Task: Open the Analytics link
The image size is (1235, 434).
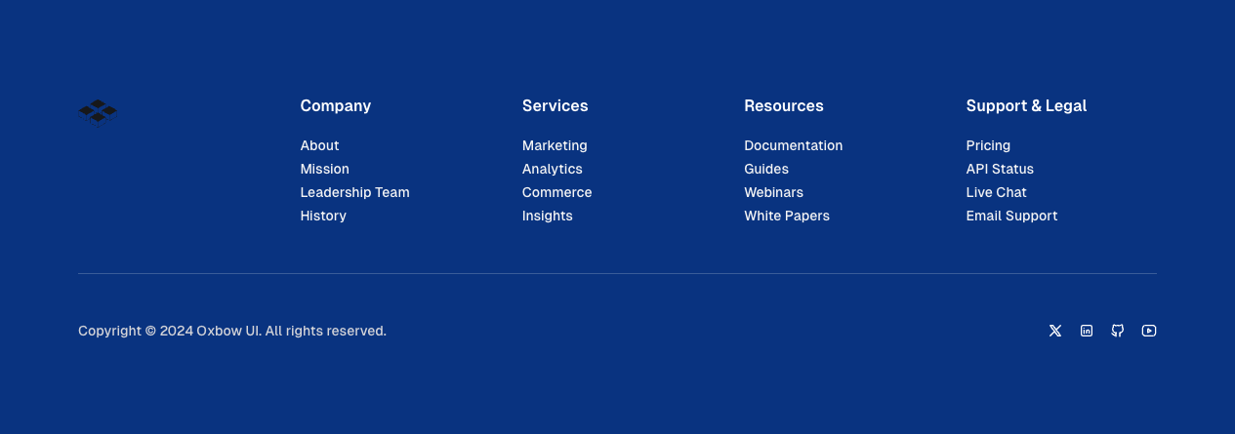Action: tap(552, 169)
